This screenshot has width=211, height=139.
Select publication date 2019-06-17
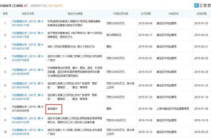click(x=145, y=35)
